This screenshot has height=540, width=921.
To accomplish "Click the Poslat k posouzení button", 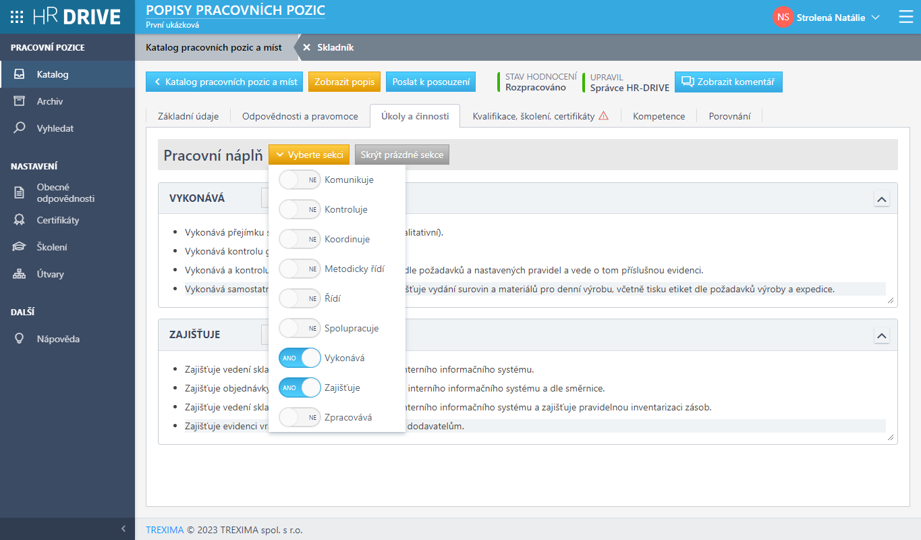I will point(430,82).
